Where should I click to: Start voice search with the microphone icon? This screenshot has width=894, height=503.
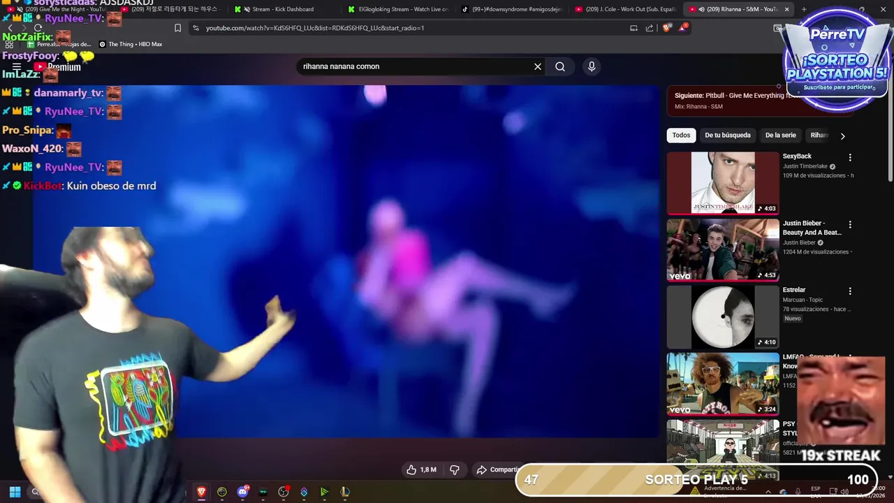[x=592, y=66]
